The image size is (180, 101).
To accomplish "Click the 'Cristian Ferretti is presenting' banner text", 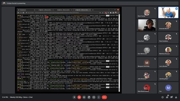I will [16, 3].
